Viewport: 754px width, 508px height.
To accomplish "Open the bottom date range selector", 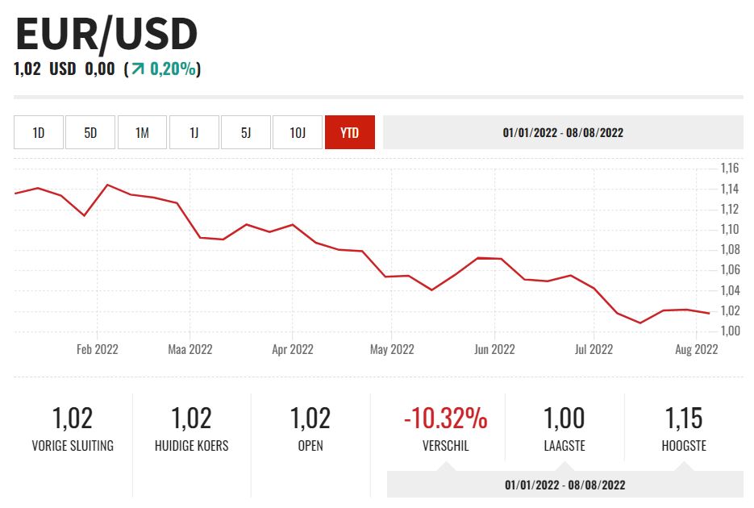I will click(564, 485).
